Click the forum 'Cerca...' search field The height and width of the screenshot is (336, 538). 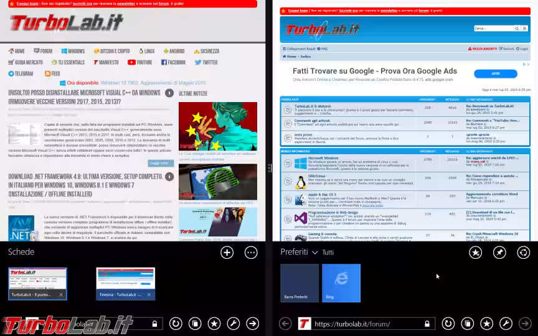(x=494, y=29)
